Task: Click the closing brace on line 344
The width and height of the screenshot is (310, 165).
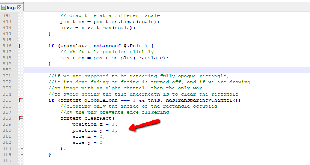Action: tap(50, 34)
